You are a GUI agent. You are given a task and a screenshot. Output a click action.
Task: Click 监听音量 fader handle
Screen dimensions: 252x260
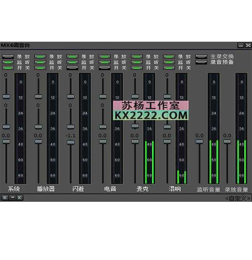point(200,142)
